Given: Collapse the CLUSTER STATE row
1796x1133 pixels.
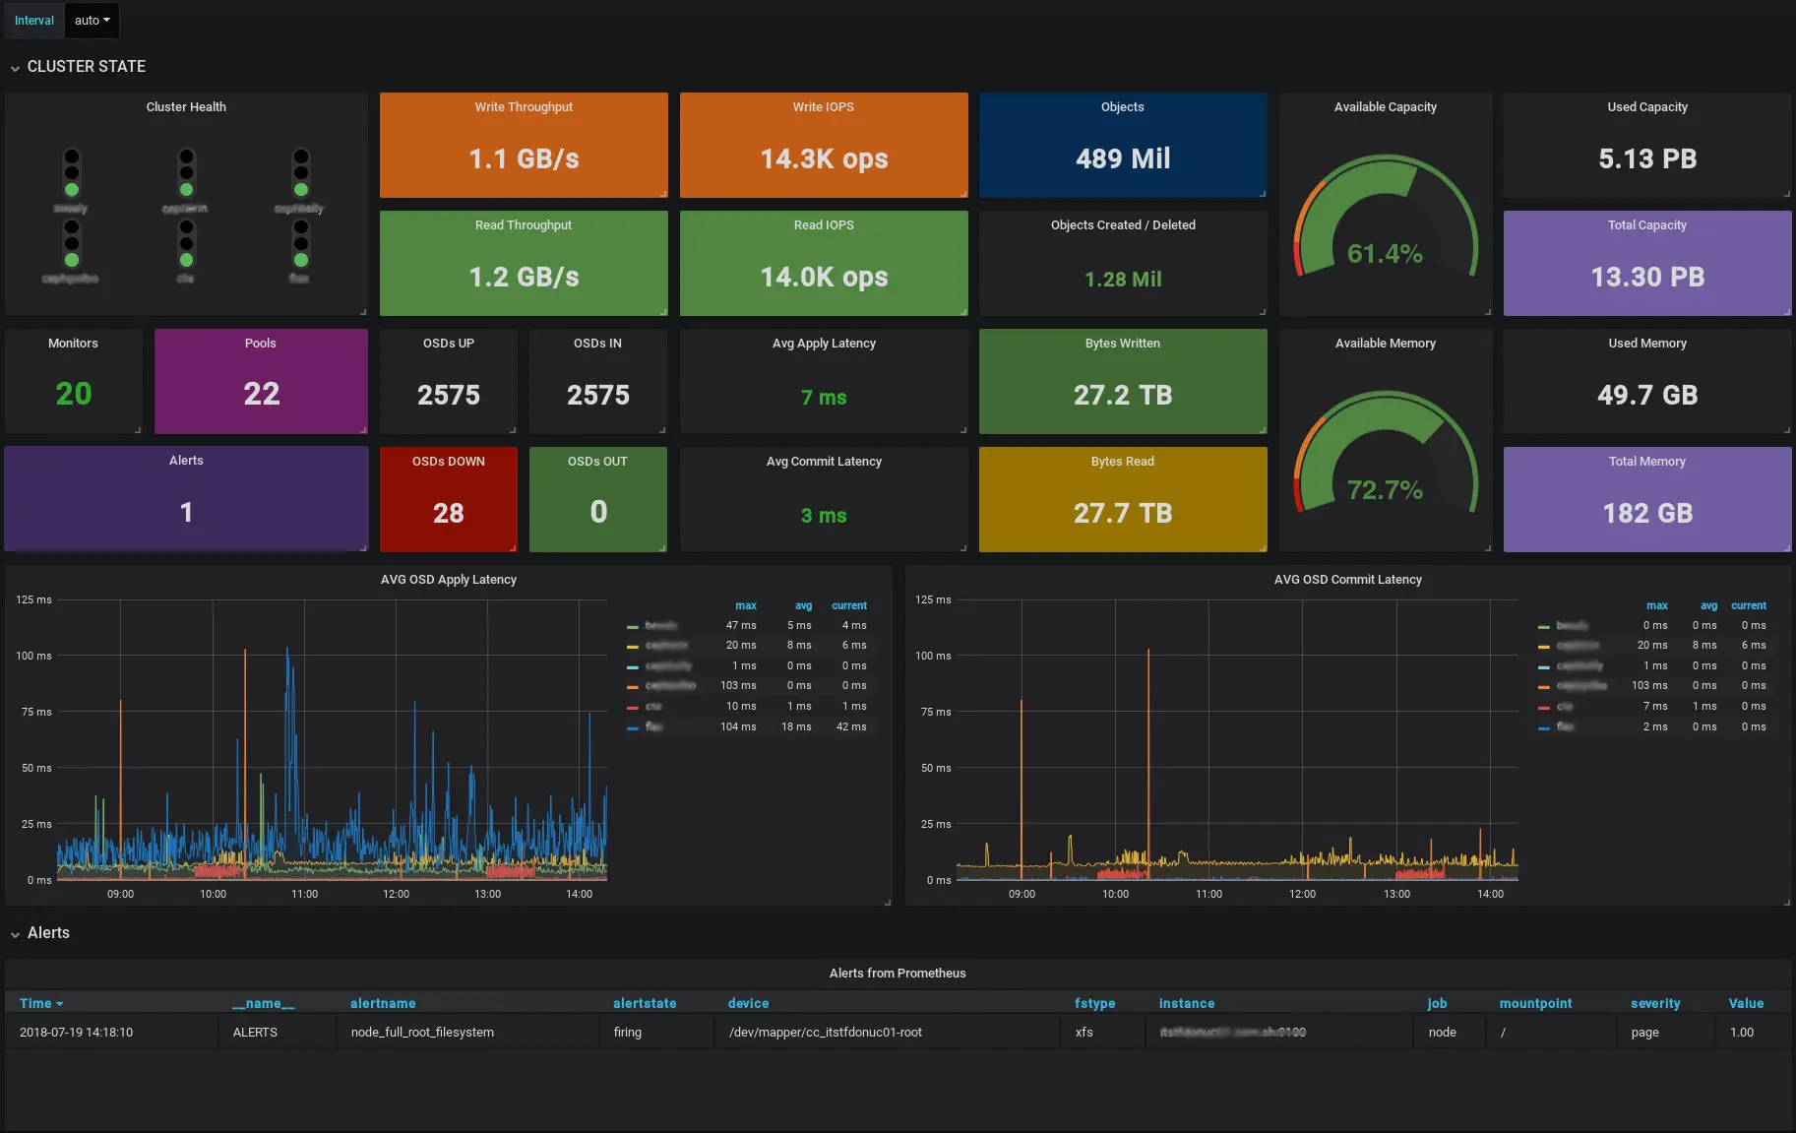Looking at the screenshot, I should (15, 68).
